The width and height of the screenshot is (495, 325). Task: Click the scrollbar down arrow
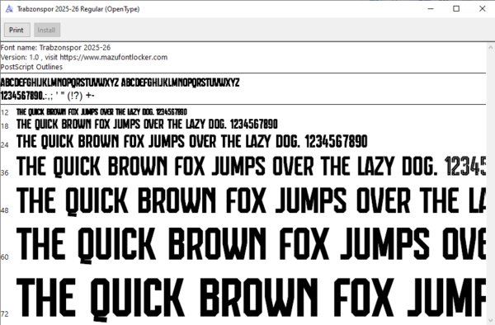[x=490, y=319]
